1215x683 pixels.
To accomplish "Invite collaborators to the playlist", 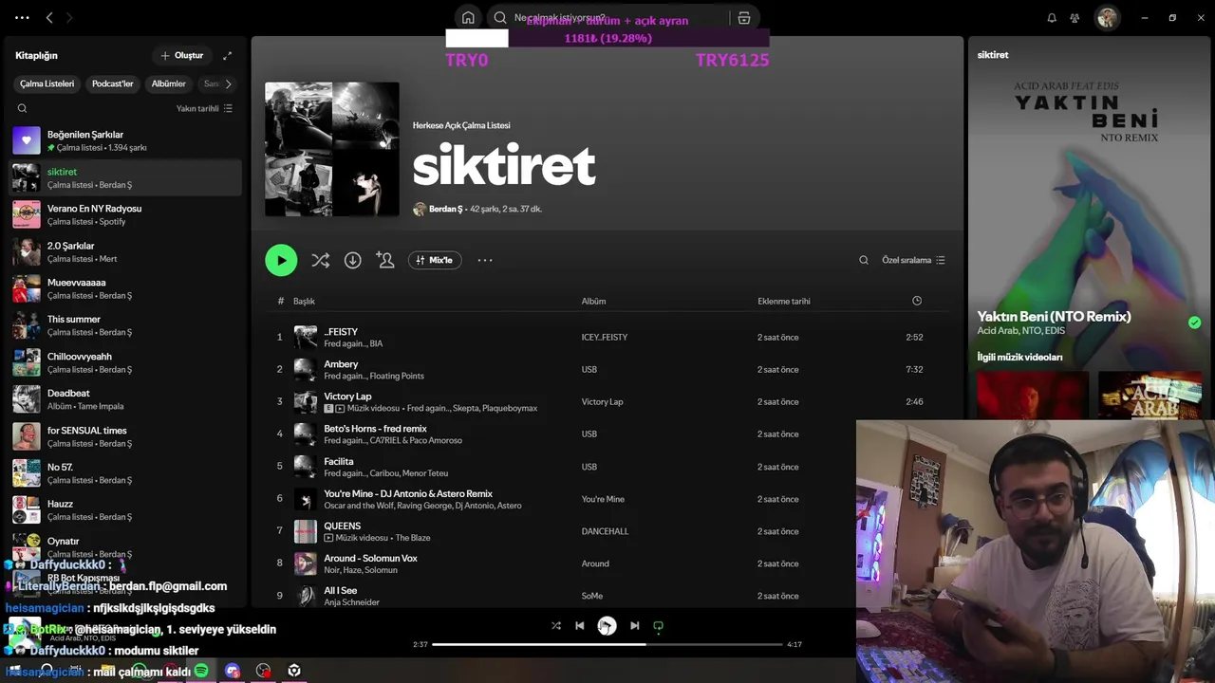I will click(384, 260).
